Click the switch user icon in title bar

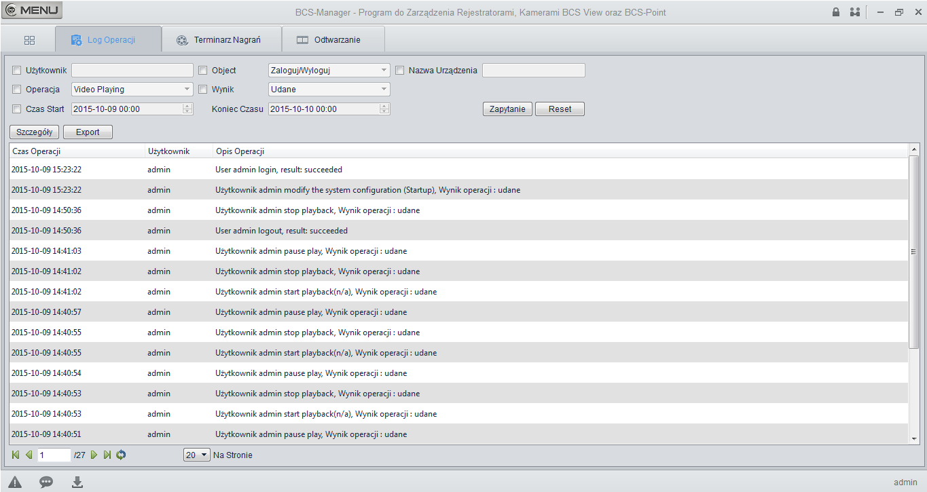click(x=854, y=12)
